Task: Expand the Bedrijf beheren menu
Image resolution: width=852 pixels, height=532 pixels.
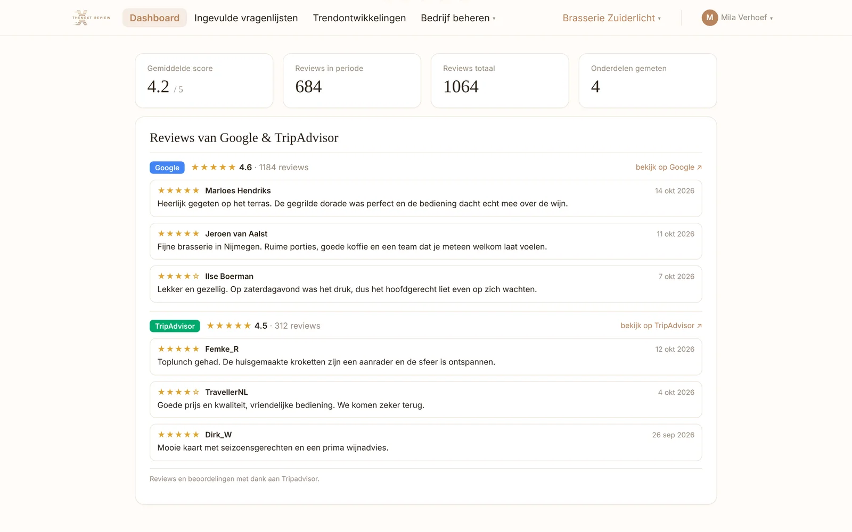Action: click(458, 18)
